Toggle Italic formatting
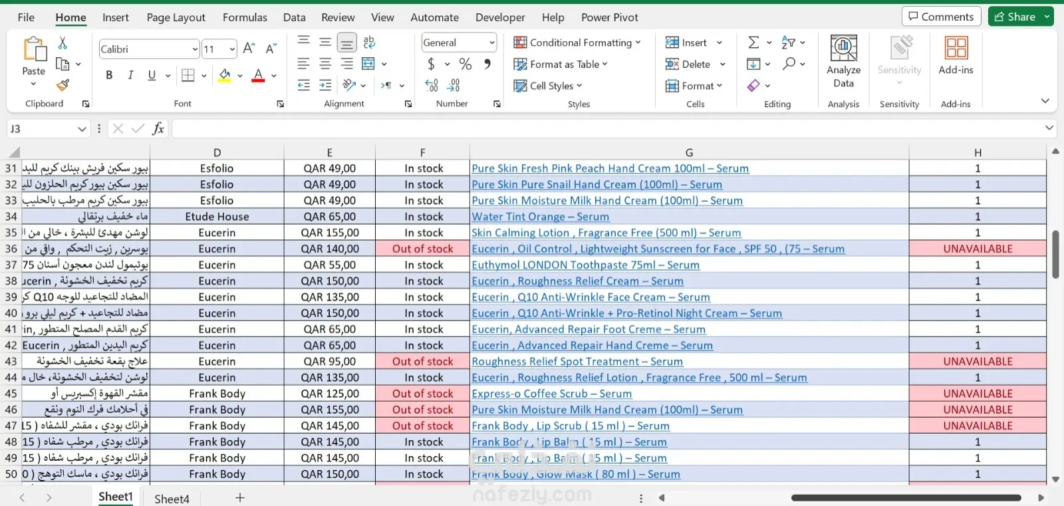Viewport: 1064px width, 506px height. click(130, 75)
